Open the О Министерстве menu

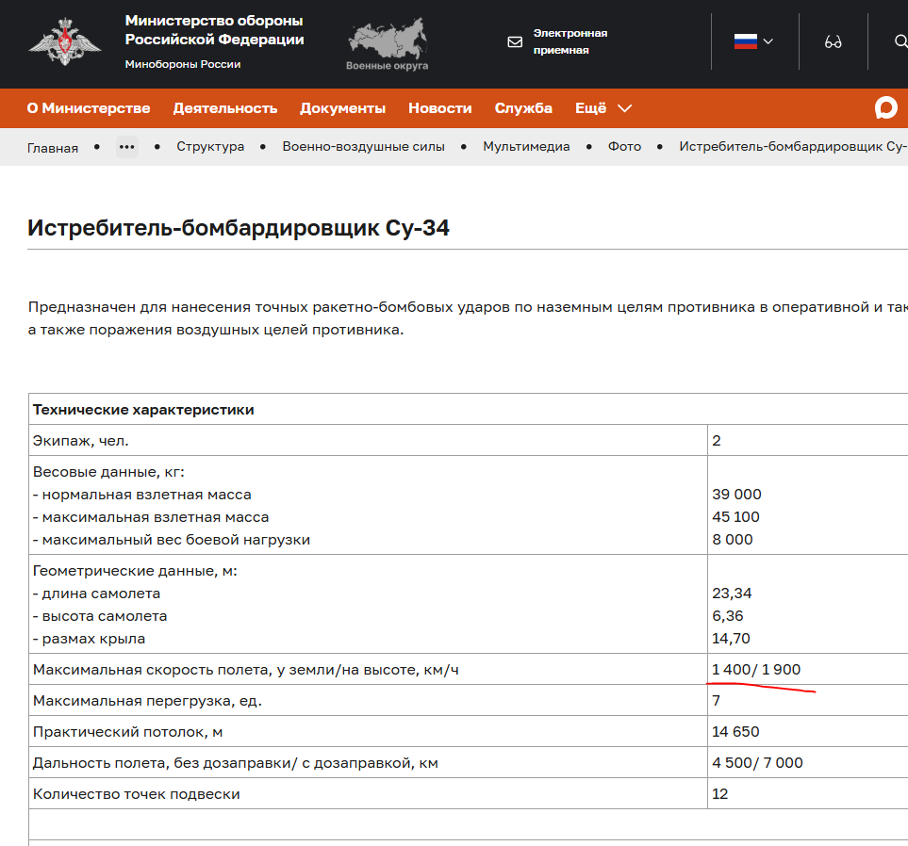coord(89,108)
